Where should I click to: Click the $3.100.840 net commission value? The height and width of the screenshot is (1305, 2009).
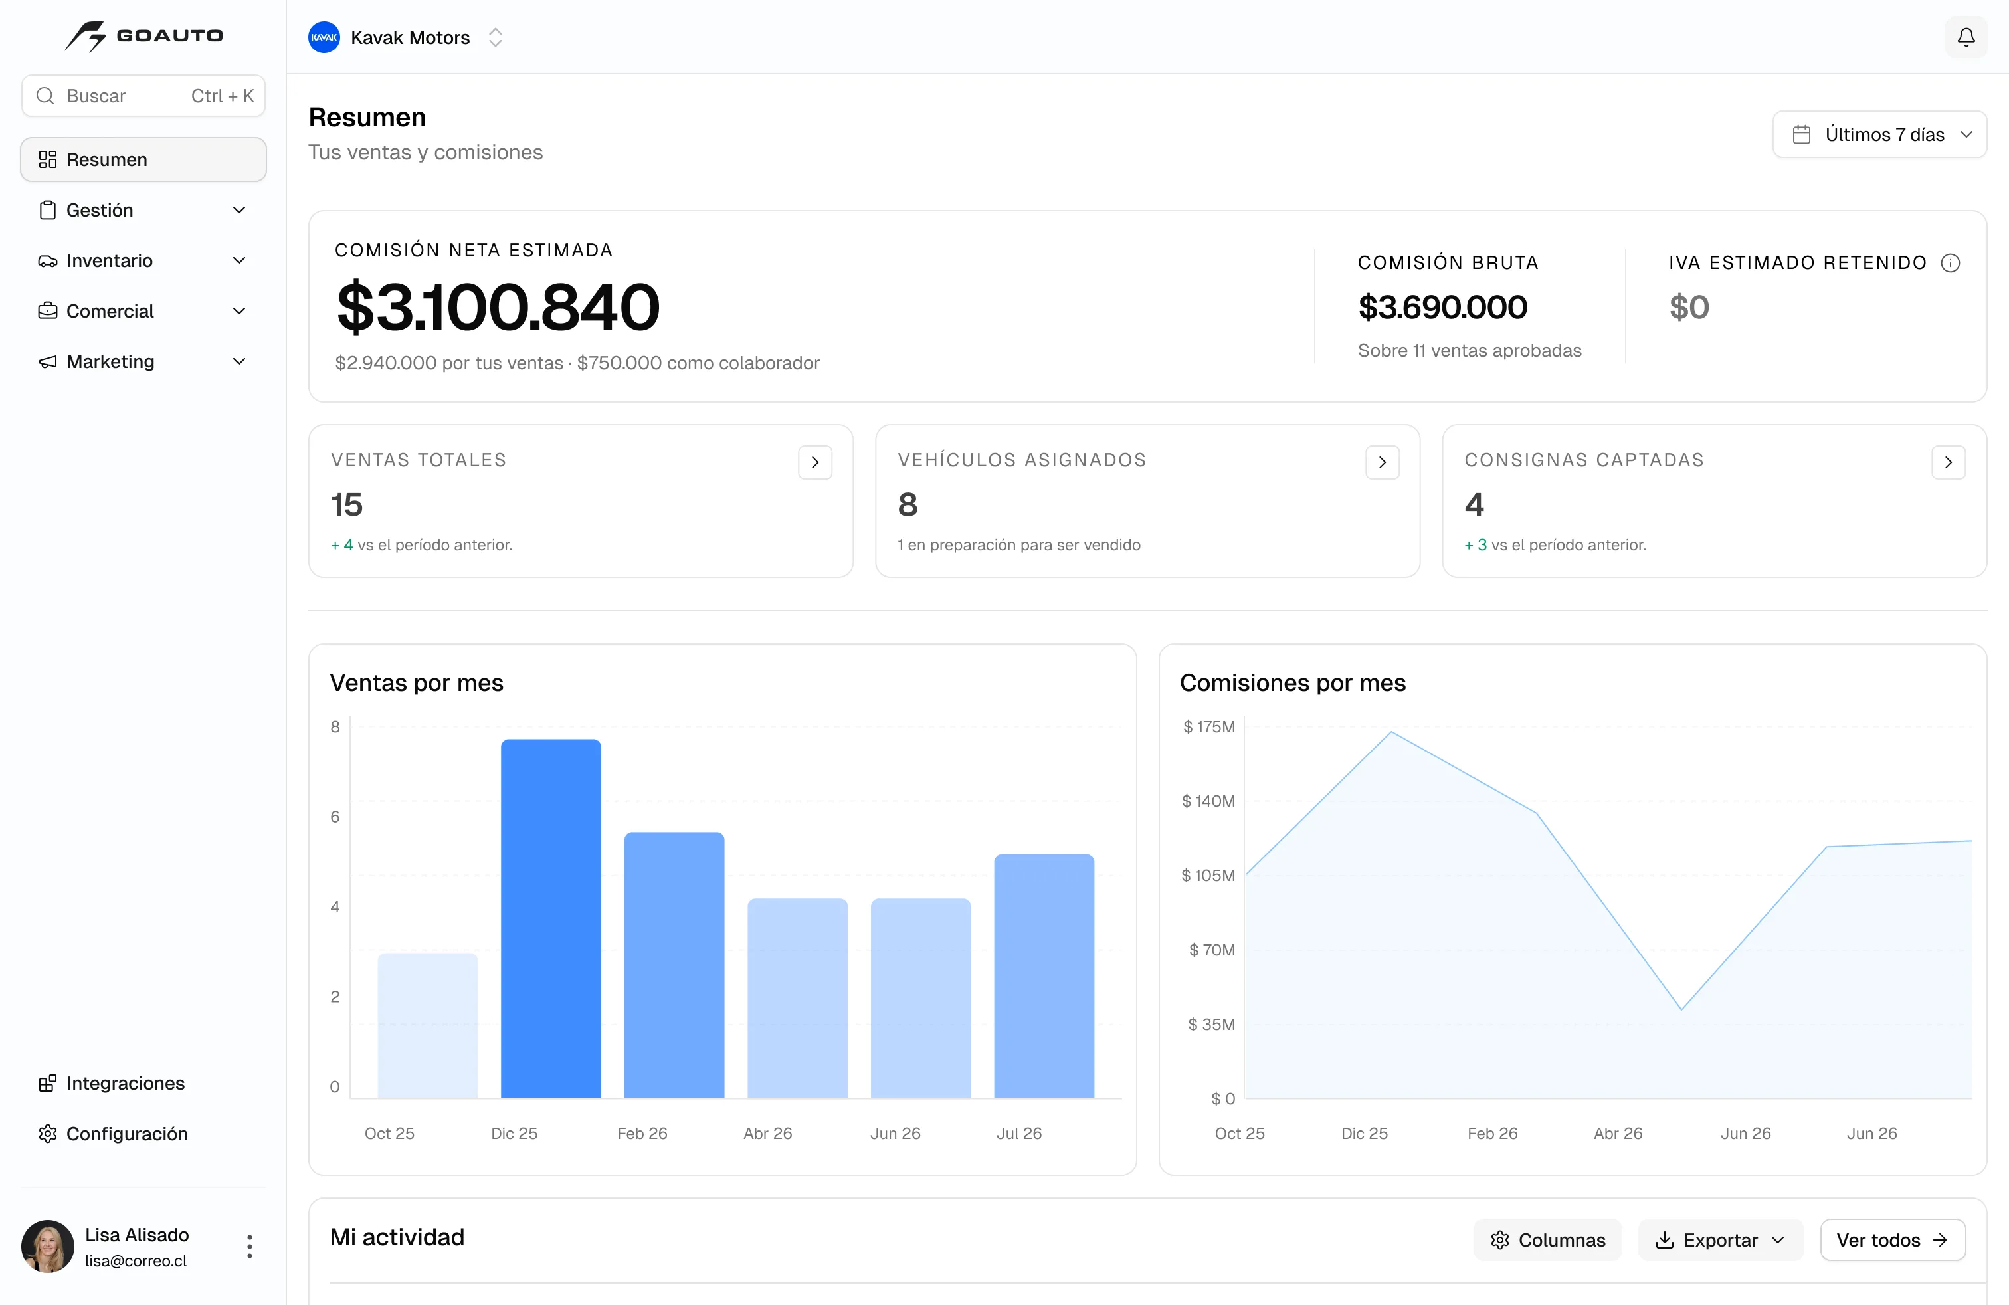click(497, 307)
